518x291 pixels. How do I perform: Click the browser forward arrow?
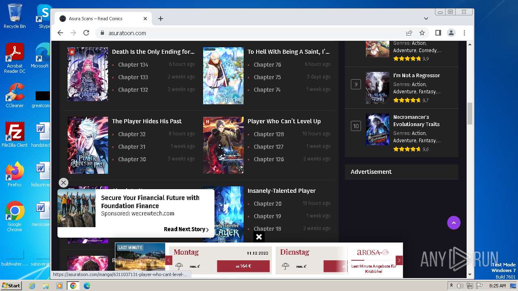coord(73,33)
